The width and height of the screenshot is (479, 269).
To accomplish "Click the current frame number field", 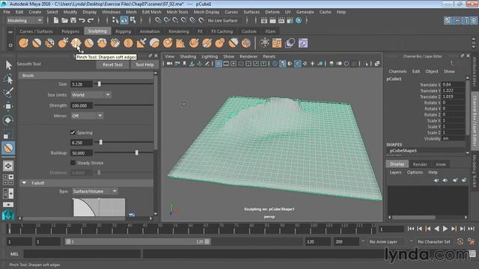I will pyautogui.click(x=391, y=229).
